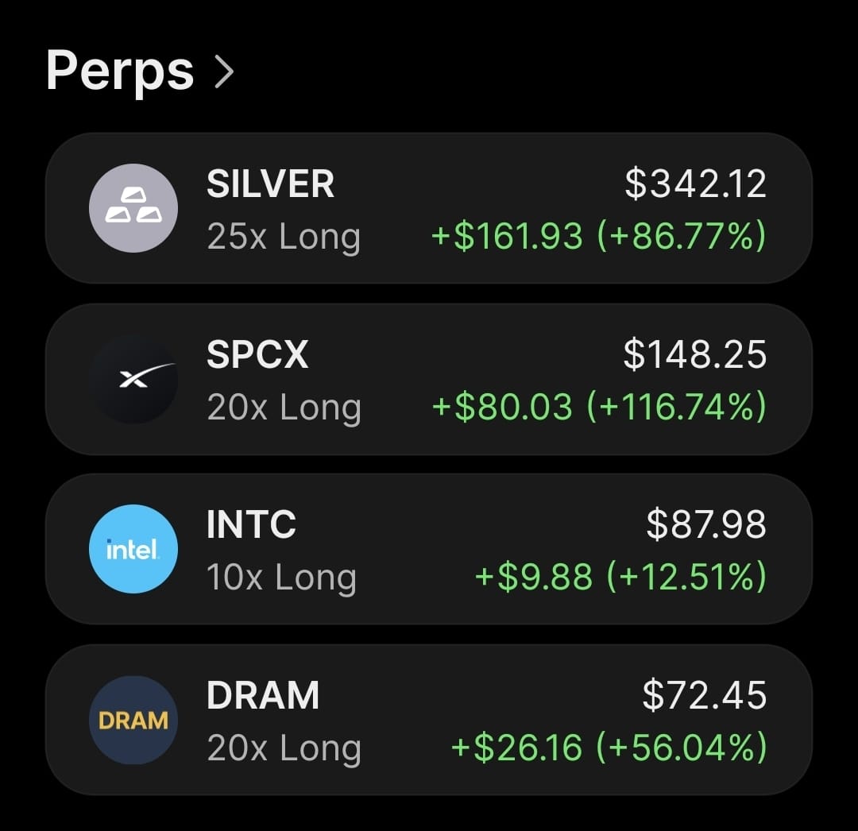Tap the SPCX SpaceX logo icon
858x831 pixels.
tap(133, 379)
